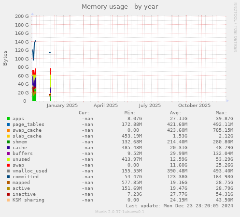The image size is (240, 217).
Task: Click the committed avg value 123.38G
Action: click(177, 177)
